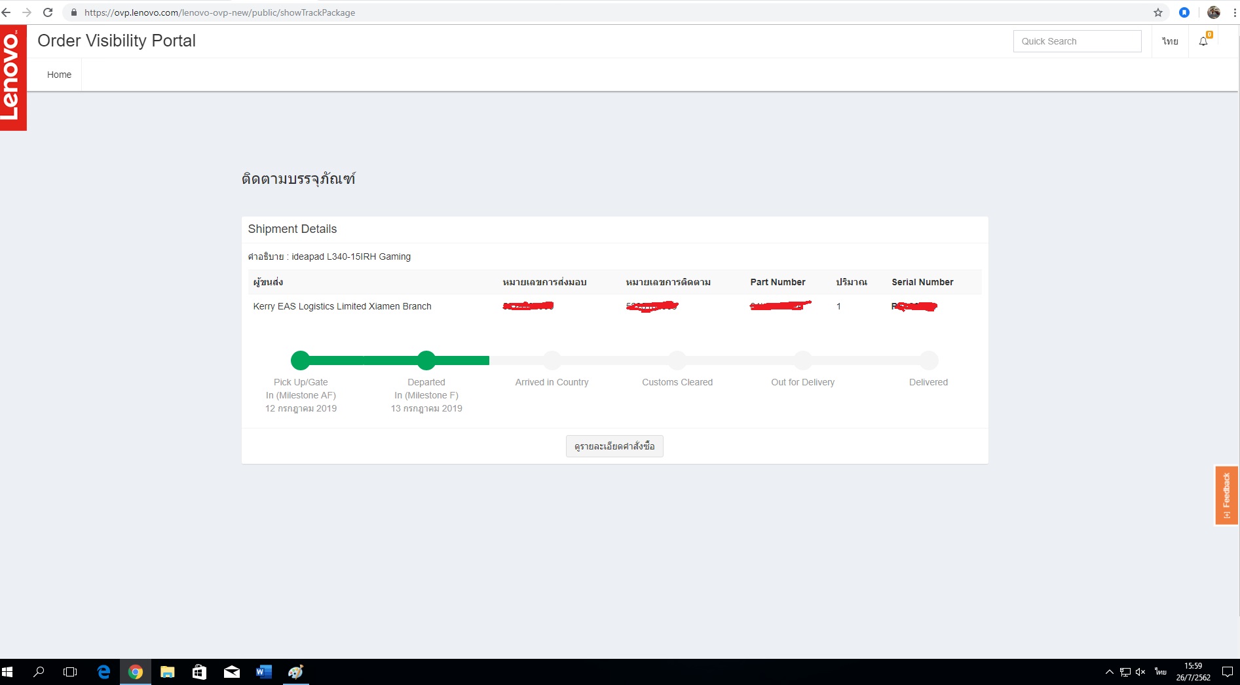Image resolution: width=1240 pixels, height=685 pixels.
Task: Click the taskbar input language indicator
Action: 1160,672
